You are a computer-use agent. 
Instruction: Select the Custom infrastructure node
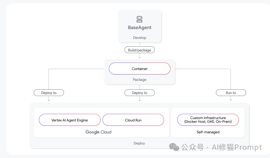point(208,120)
